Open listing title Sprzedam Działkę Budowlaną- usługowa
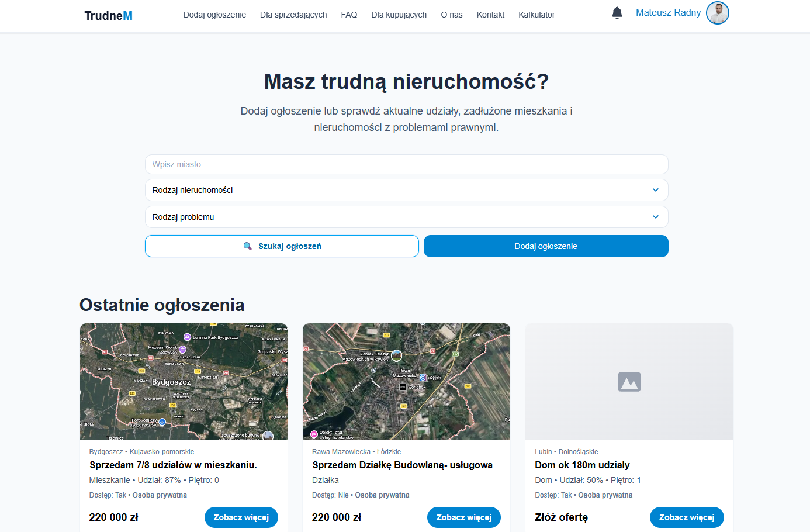 [402, 465]
